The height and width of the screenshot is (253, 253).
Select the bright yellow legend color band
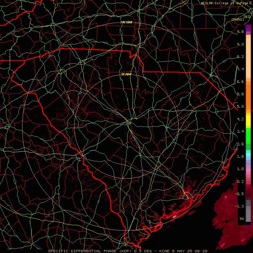pos(248,120)
